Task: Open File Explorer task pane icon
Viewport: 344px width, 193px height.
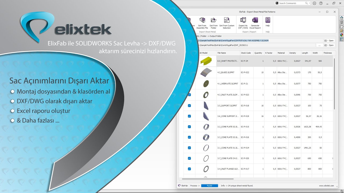Action: [x=342, y=27]
